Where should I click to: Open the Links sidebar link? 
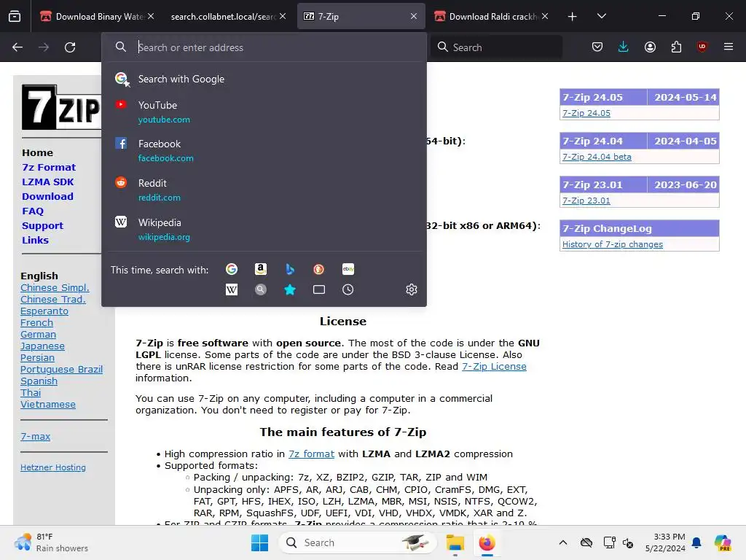click(35, 241)
